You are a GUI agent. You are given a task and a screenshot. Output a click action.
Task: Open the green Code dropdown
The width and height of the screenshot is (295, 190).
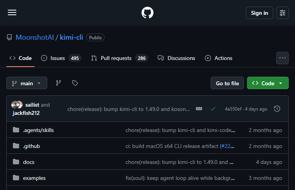tap(268, 83)
